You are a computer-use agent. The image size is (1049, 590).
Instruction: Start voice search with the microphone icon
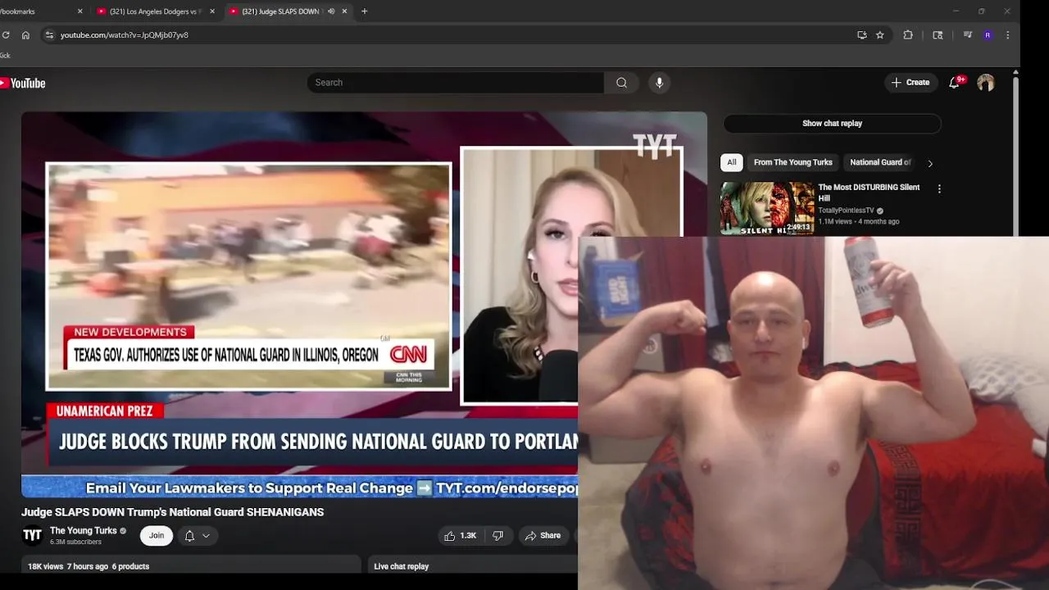[x=659, y=83]
